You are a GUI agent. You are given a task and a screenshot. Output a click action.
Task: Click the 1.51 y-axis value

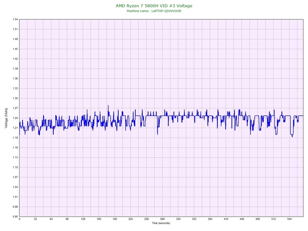point(15,29)
